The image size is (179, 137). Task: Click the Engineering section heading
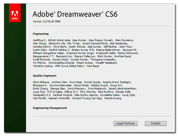coord(41,34)
